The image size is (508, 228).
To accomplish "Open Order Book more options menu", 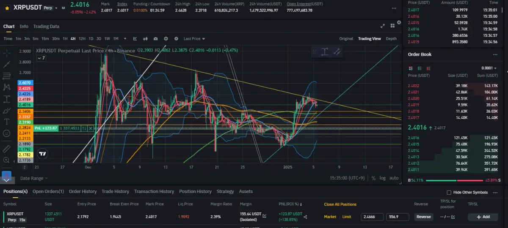I will [495, 54].
